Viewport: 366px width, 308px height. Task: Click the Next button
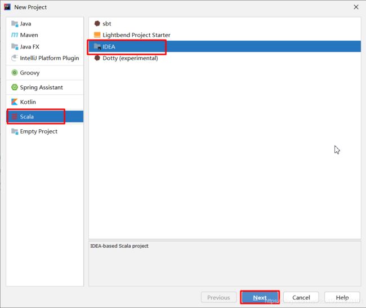[x=260, y=297]
